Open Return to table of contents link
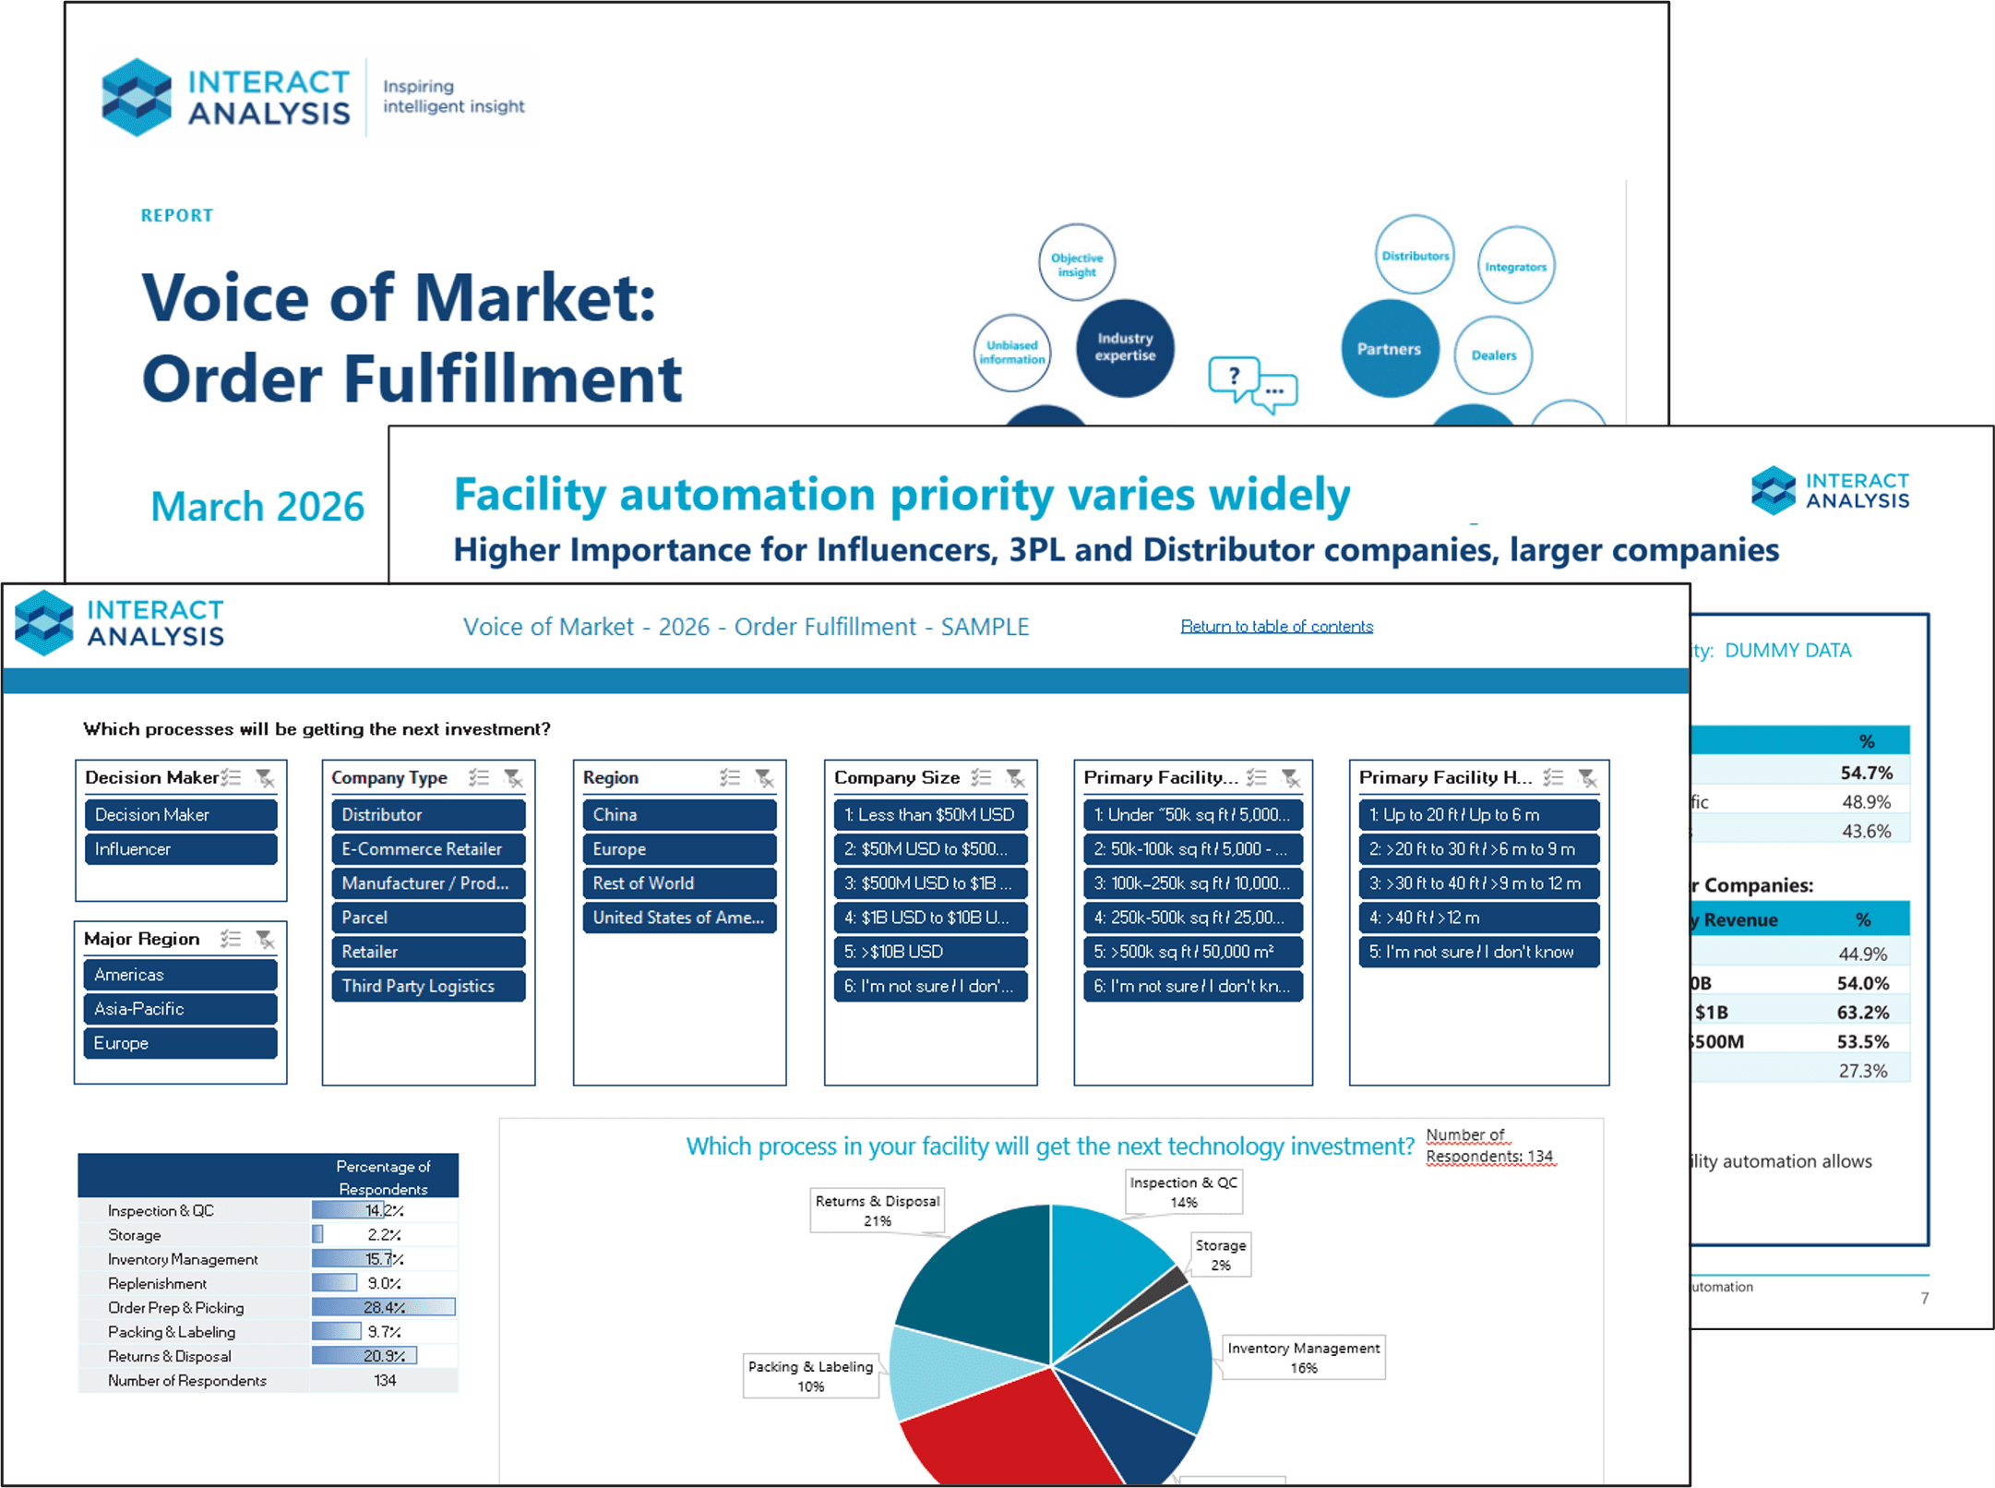 [x=1276, y=627]
